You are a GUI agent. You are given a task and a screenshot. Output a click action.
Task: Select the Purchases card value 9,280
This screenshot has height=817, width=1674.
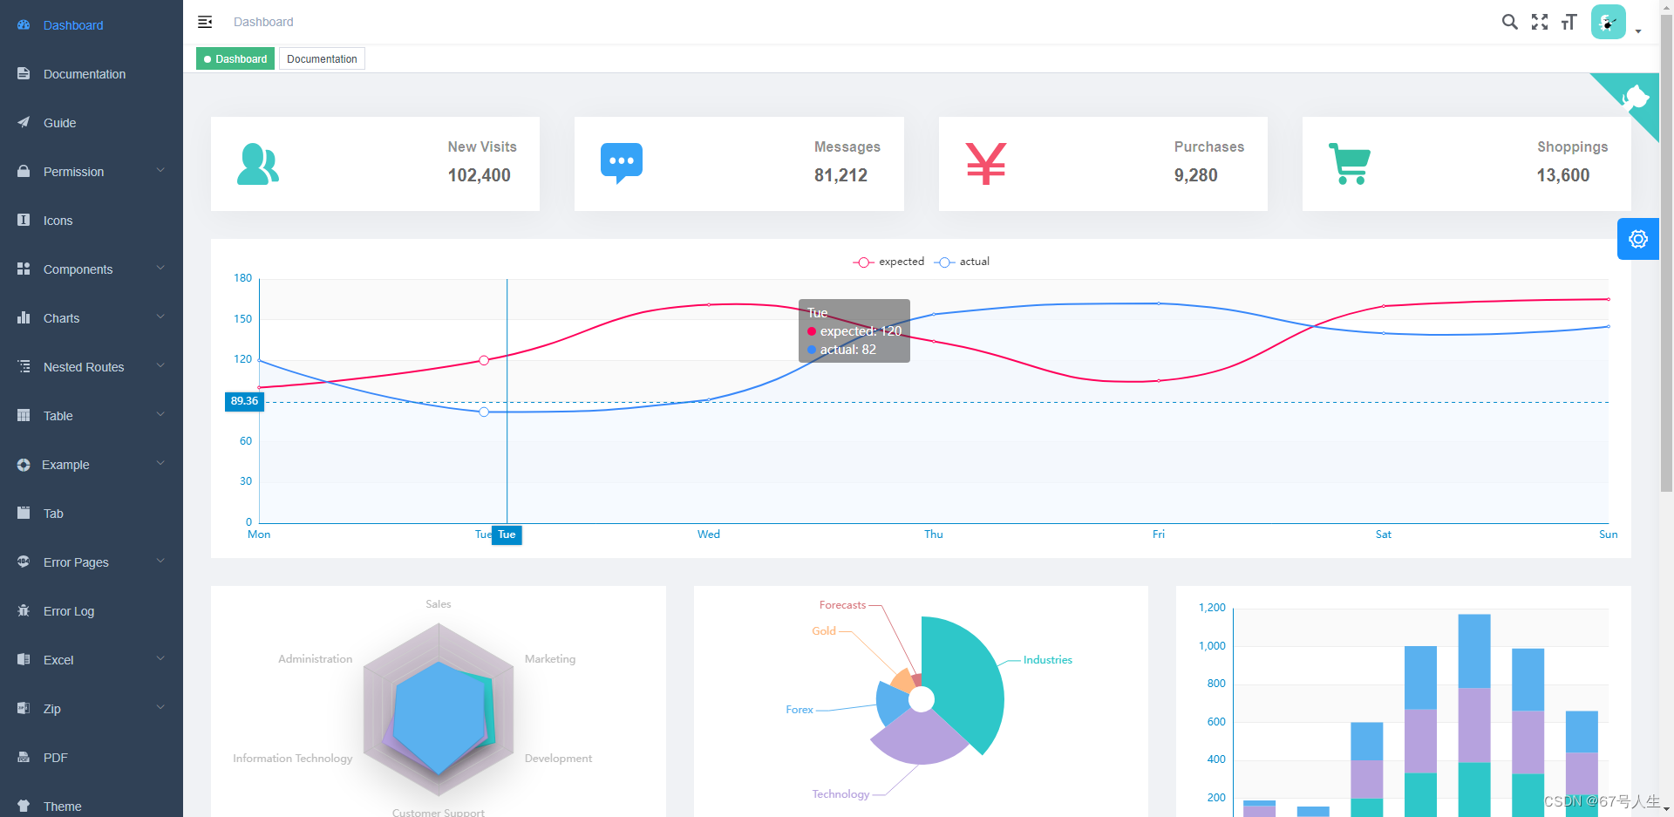pos(1195,175)
